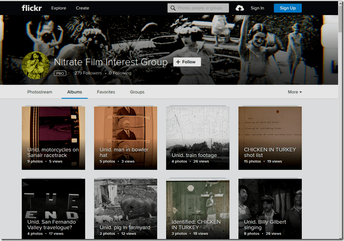Image resolution: width=344 pixels, height=241 pixels.
Task: Click the Nitrate Film Interest Group title
Action: (111, 62)
